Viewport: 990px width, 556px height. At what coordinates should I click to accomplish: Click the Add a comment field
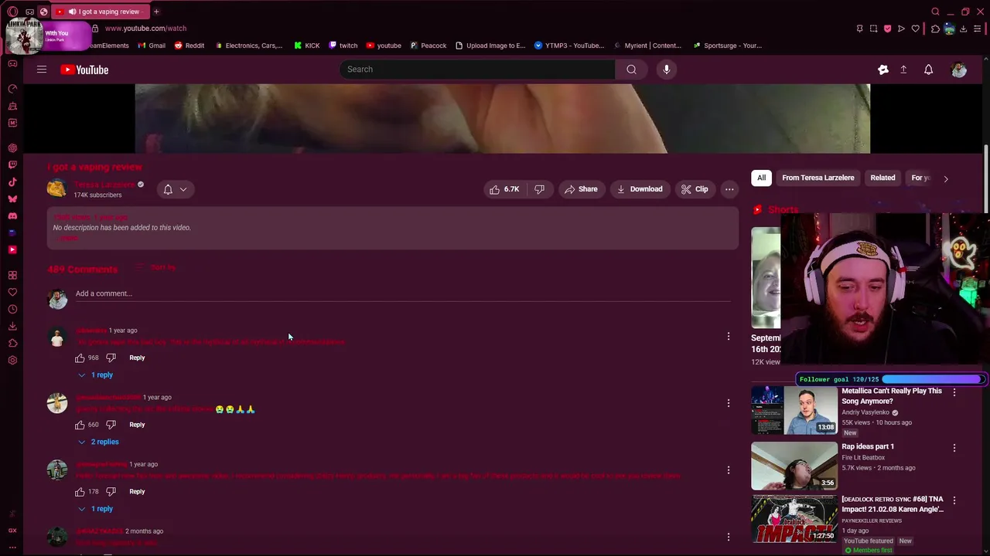pyautogui.click(x=402, y=294)
